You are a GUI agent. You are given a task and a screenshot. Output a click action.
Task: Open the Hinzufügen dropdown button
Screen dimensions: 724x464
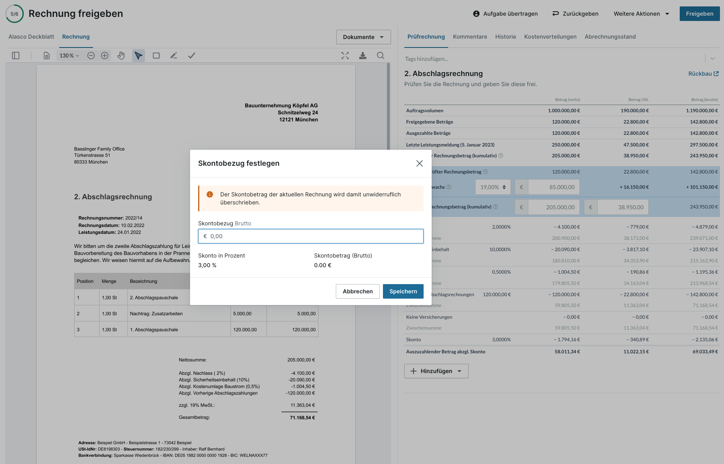(436, 371)
